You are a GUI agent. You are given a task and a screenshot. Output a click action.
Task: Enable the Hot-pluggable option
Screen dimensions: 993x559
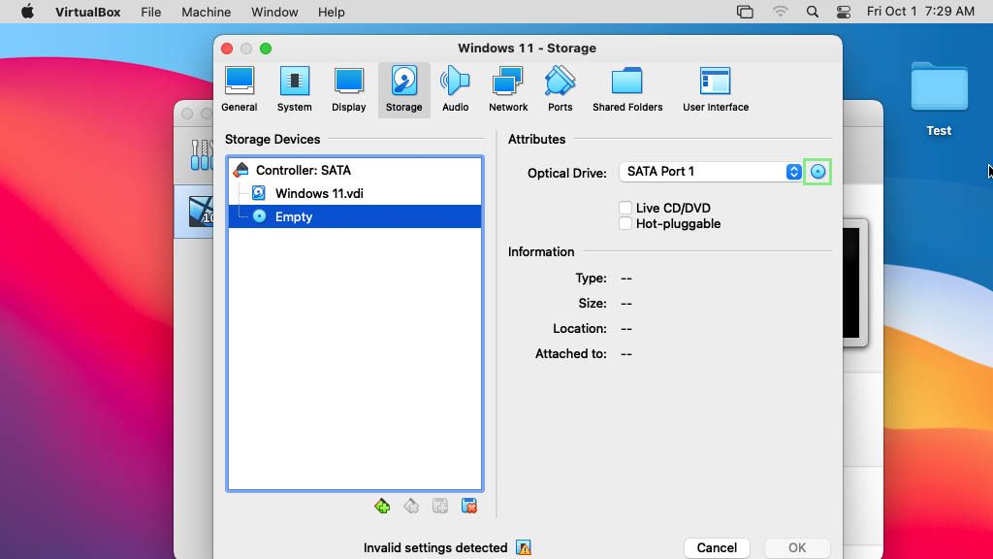coord(625,223)
